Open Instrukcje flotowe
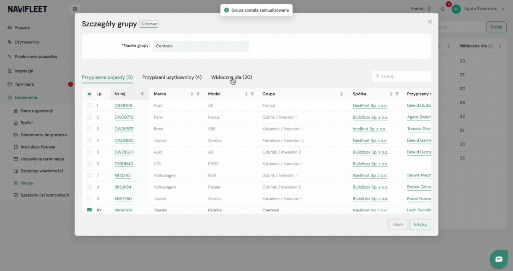This screenshot has width=513, height=271. pyautogui.click(x=38, y=147)
